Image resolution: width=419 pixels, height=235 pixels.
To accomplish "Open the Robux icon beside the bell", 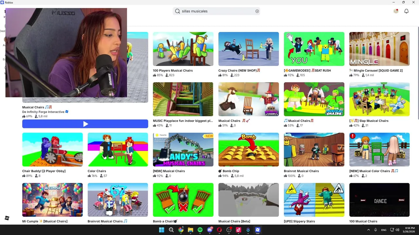I will (x=396, y=11).
